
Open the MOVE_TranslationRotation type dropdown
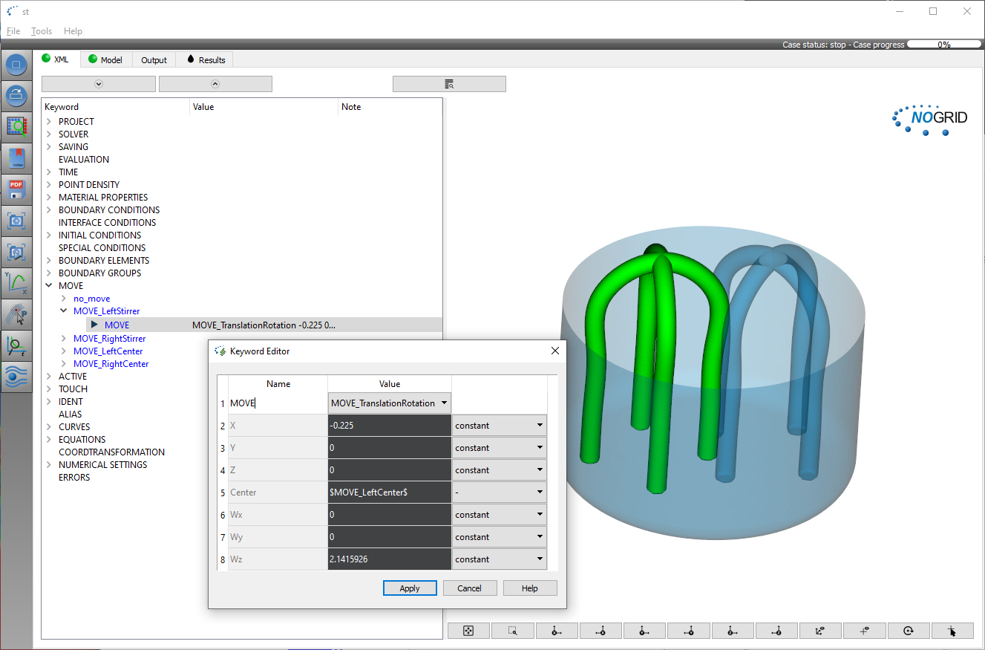coord(390,403)
